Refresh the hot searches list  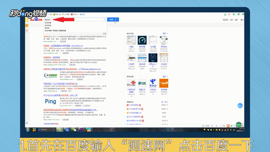pos(165,102)
